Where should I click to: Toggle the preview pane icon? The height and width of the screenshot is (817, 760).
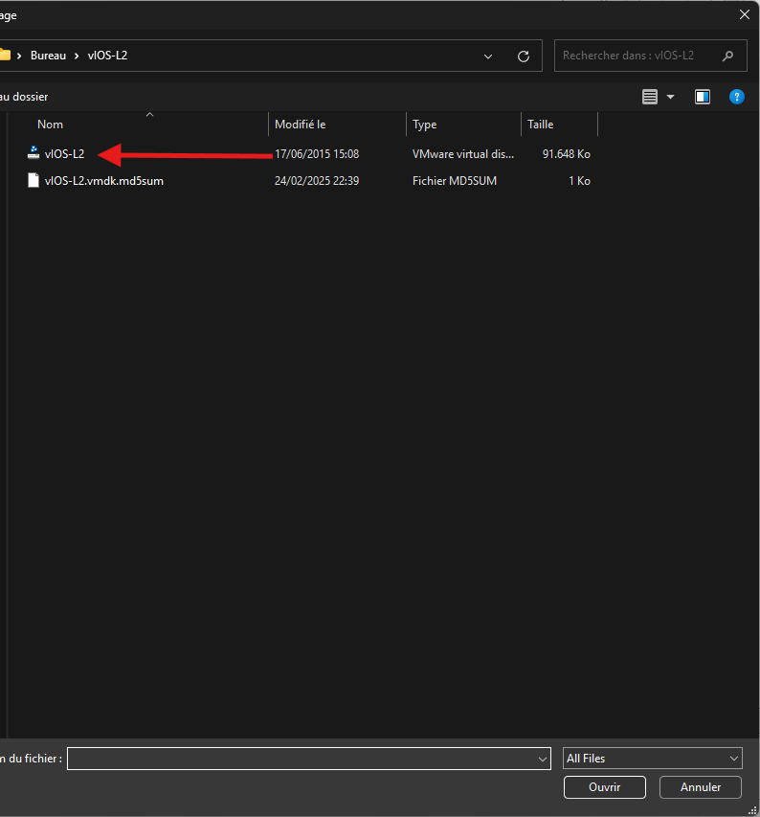point(703,97)
